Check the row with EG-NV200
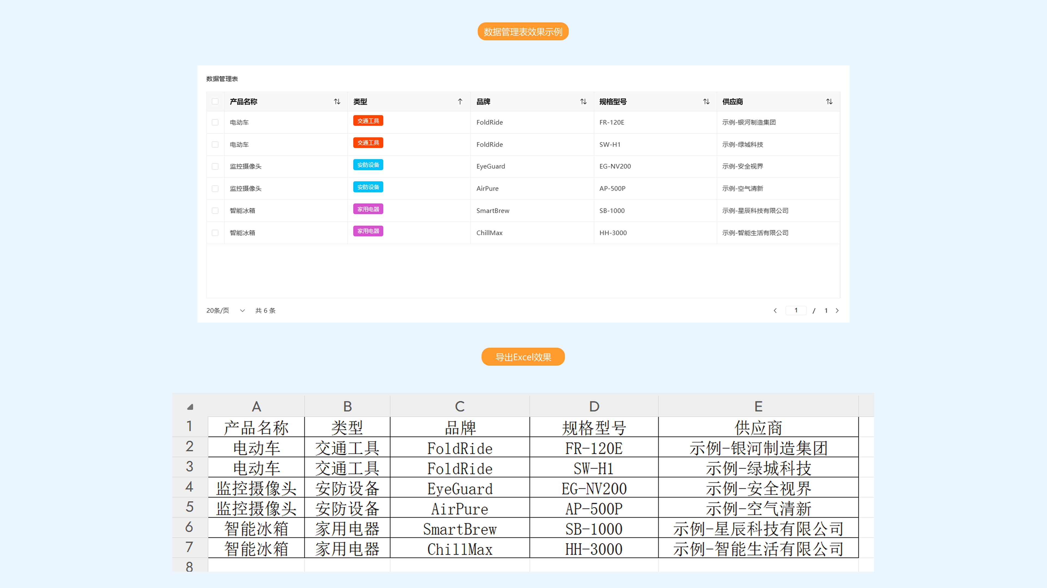 point(215,166)
